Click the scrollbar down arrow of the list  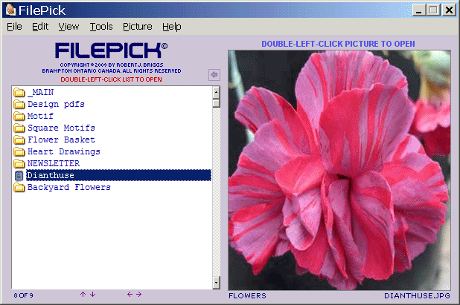[x=216, y=283]
